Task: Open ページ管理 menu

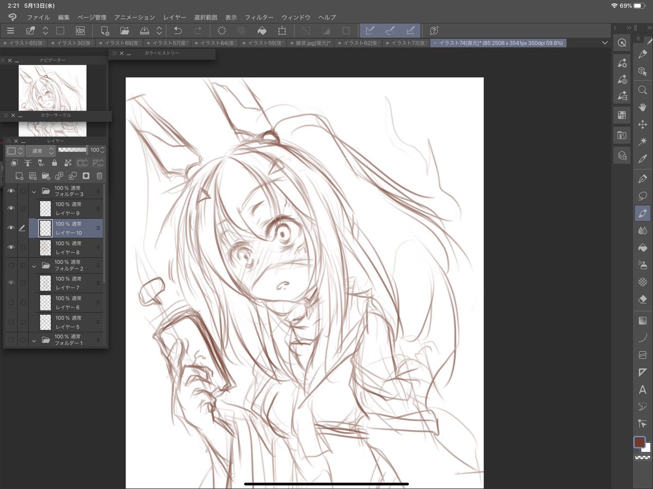Action: (x=91, y=17)
